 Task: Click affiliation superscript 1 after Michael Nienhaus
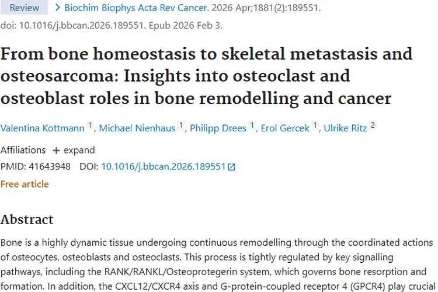(181, 125)
